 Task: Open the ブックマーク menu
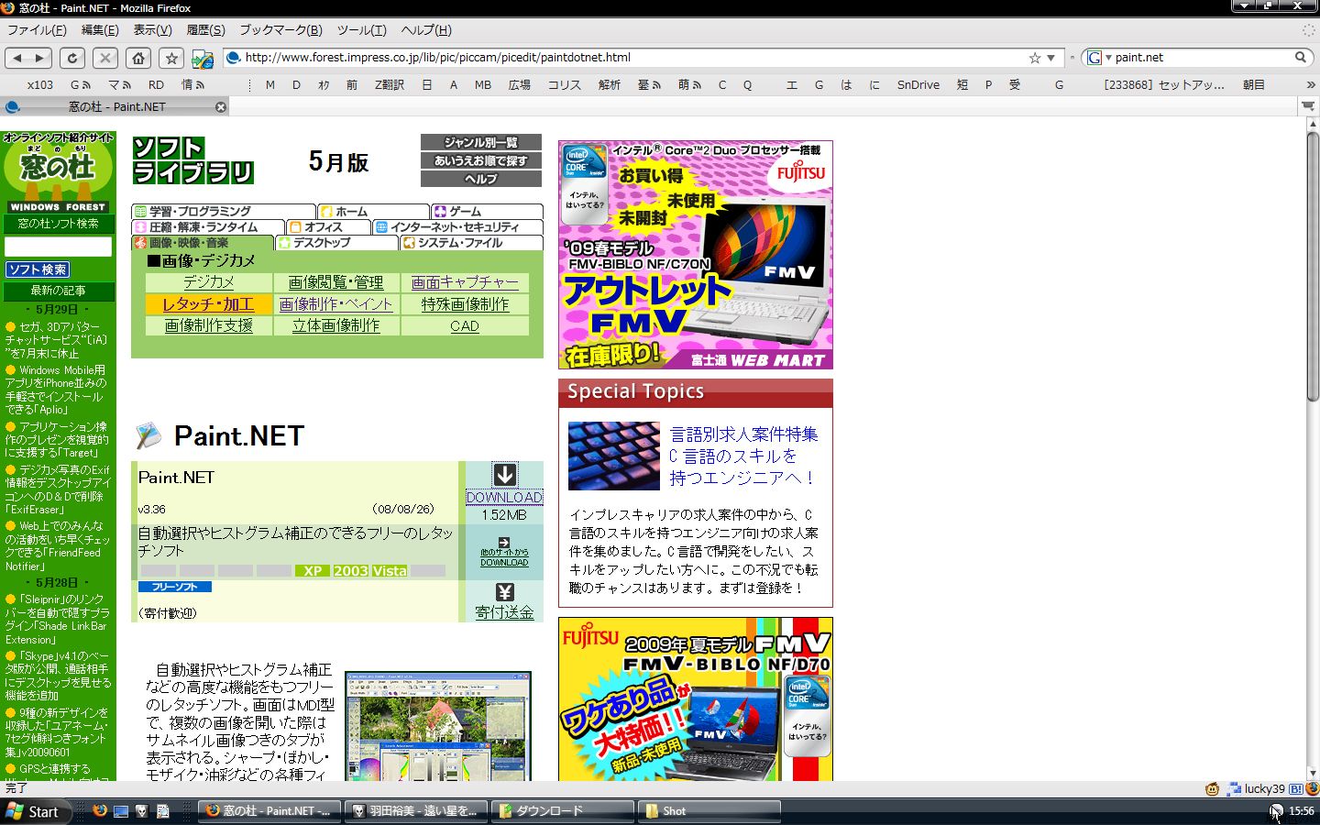[x=280, y=30]
